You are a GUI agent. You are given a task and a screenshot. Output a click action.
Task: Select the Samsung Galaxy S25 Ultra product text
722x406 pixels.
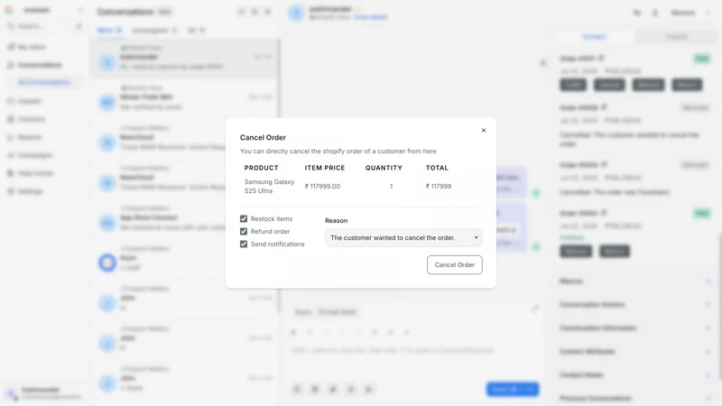[269, 186]
